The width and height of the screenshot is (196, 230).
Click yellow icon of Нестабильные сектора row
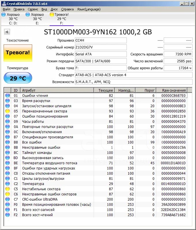[7, 189]
